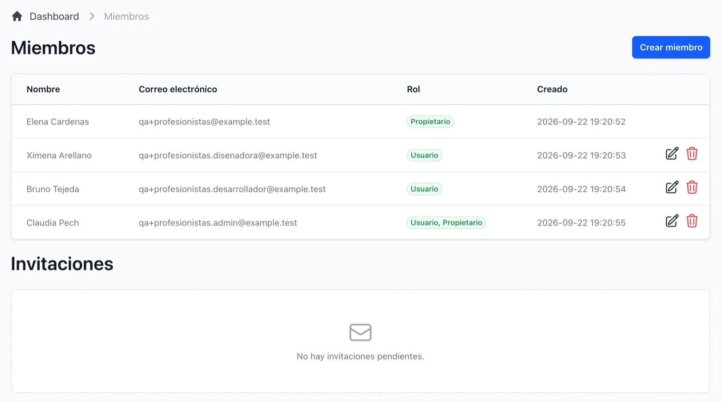
Task: Edit member Bruno Tejeda
Action: point(672,187)
